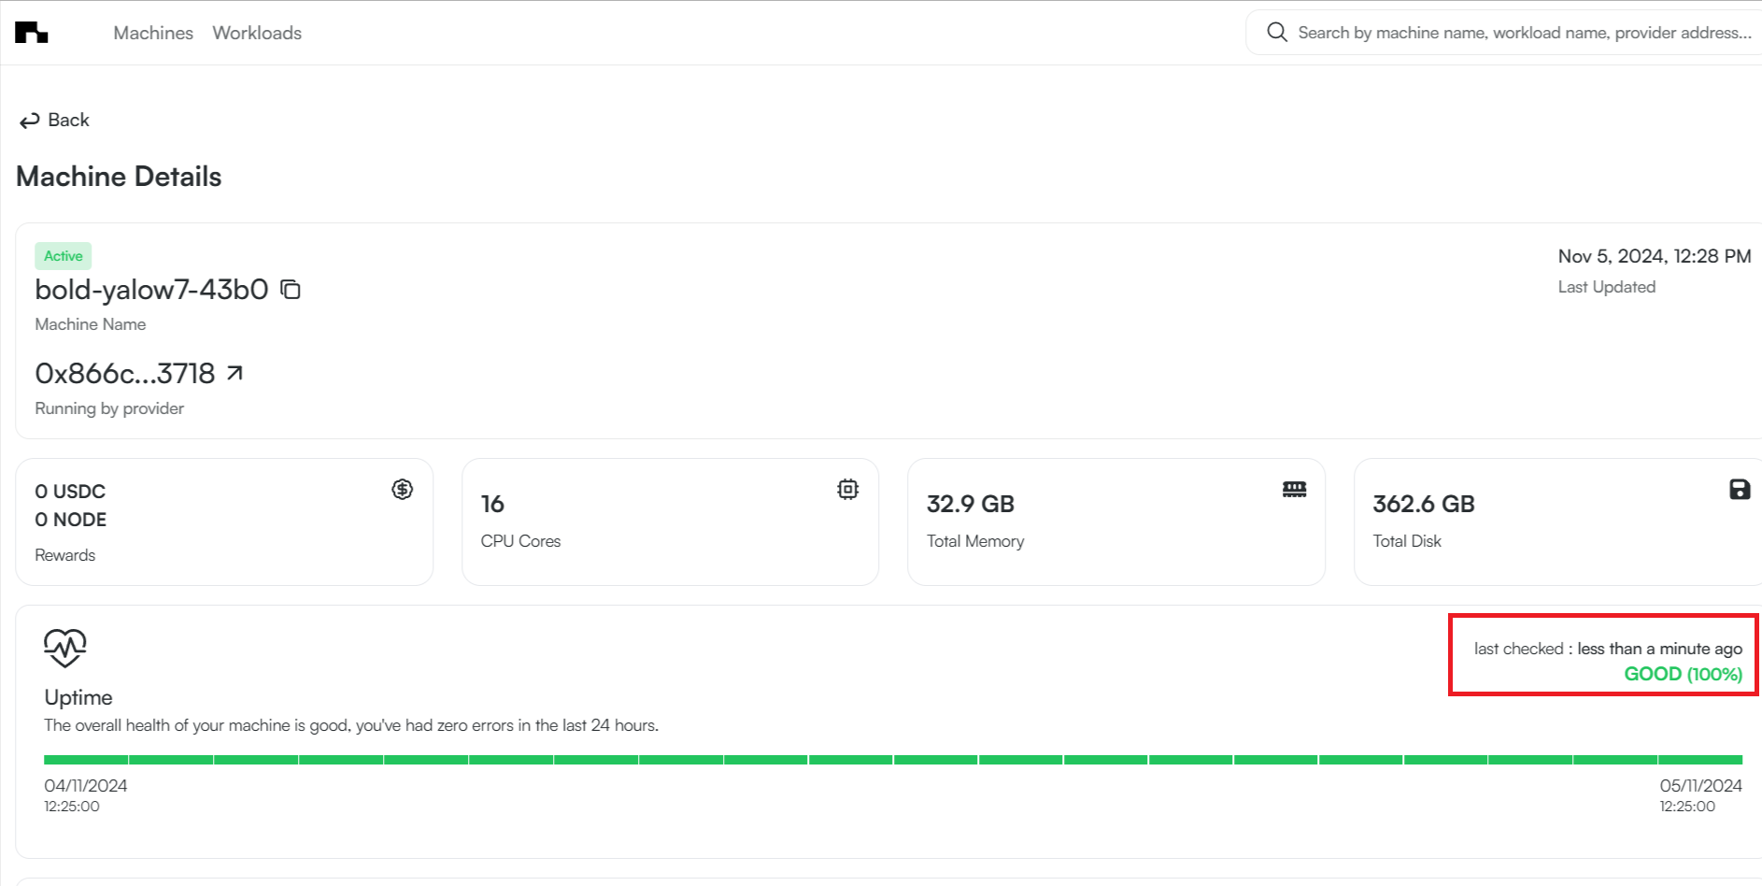This screenshot has height=886, width=1762.
Task: Open the Machines menu item
Action: 152,33
